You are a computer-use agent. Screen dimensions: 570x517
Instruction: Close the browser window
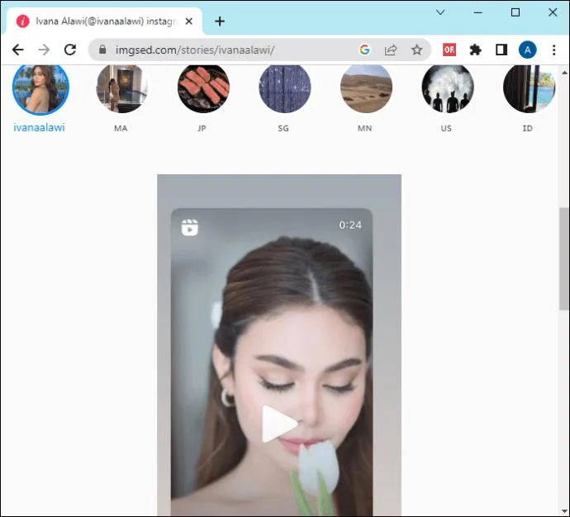[553, 12]
